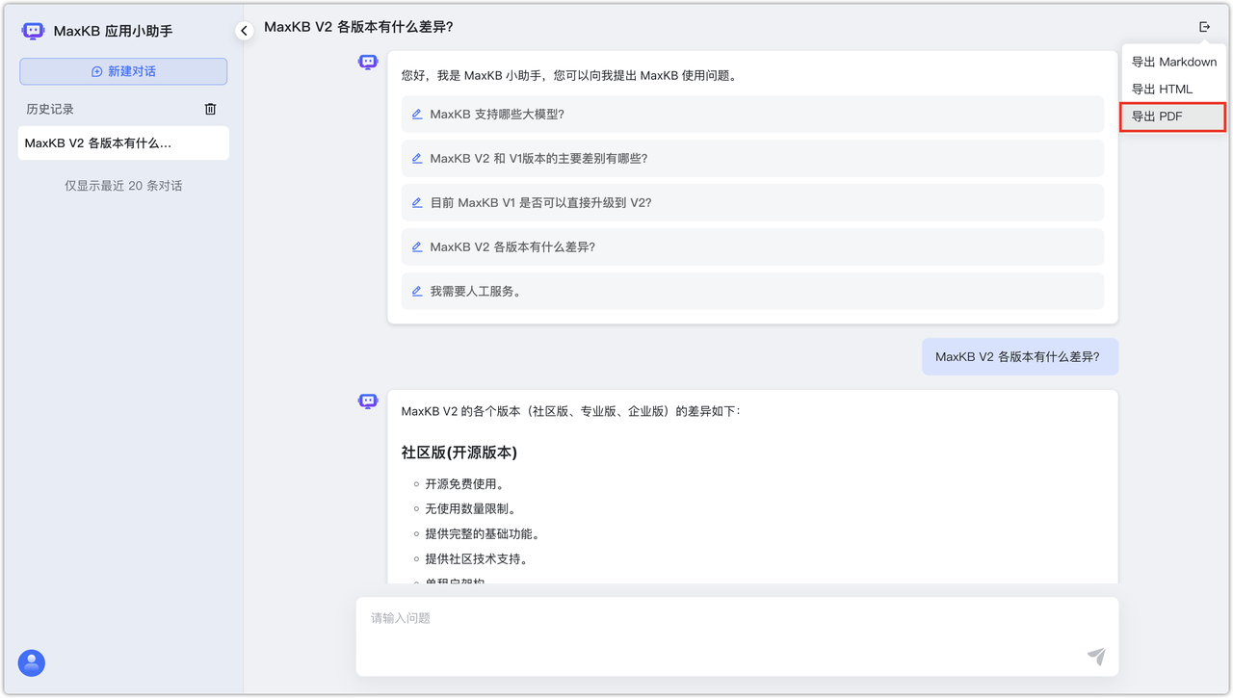Click the 社区版(开源版本) heading
Screen dimensions: 1233x698
coord(459,452)
